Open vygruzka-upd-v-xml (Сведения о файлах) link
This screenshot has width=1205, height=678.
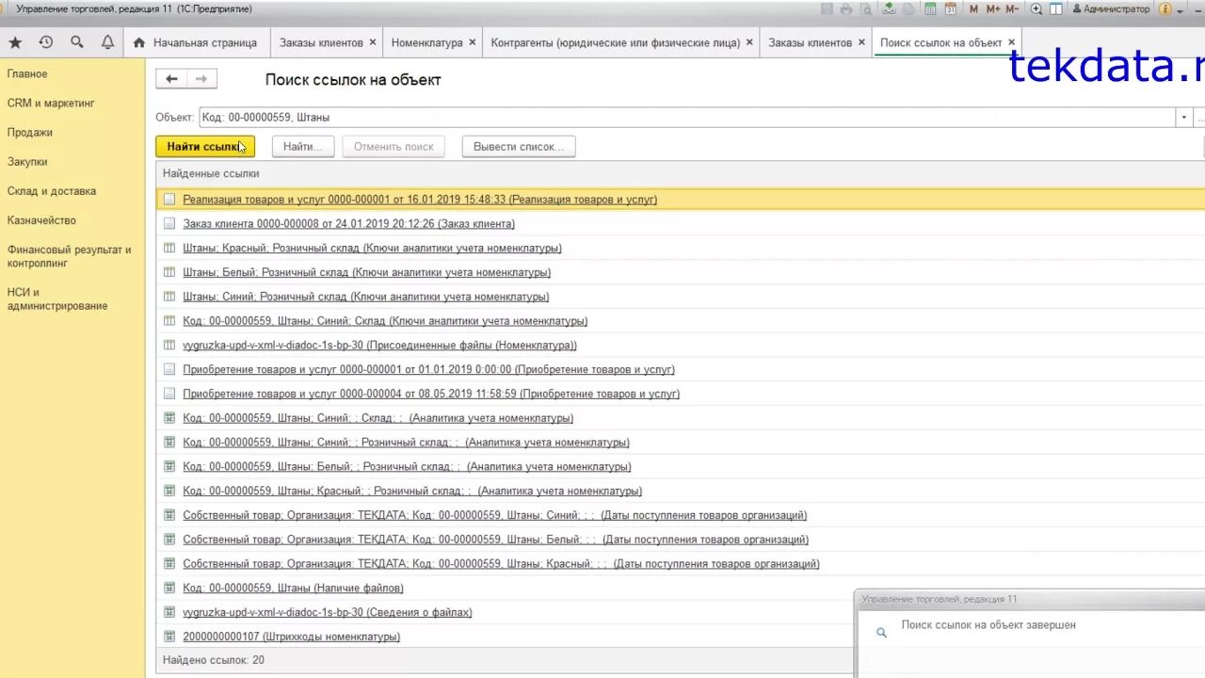coord(328,612)
